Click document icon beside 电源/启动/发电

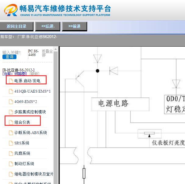(x=11, y=81)
